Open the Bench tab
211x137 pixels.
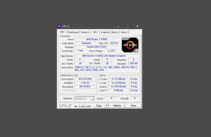pos(115,32)
